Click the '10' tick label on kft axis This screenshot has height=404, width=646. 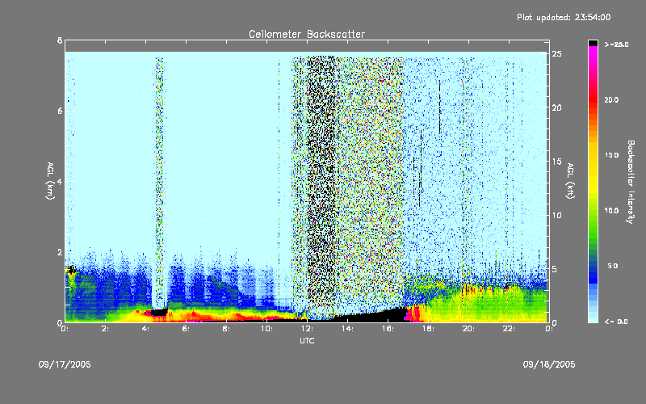557,216
